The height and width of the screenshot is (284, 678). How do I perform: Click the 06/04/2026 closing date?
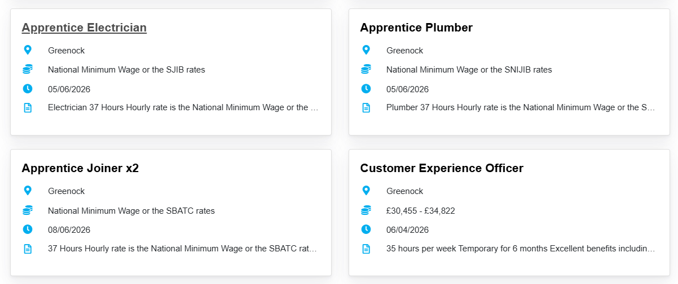407,229
